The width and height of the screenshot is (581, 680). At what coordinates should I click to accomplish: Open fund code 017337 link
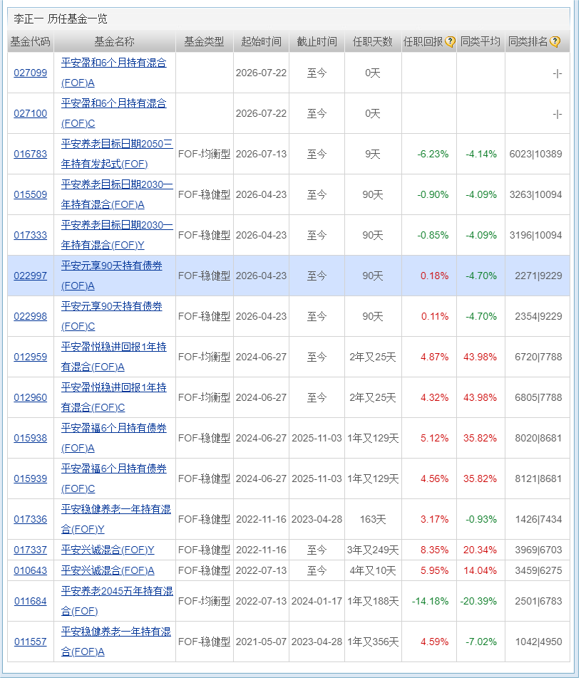click(x=31, y=550)
